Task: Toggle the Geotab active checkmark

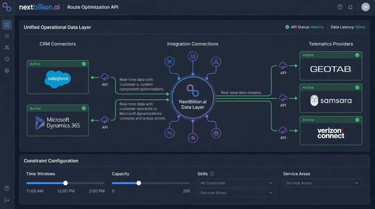Action: (357, 55)
